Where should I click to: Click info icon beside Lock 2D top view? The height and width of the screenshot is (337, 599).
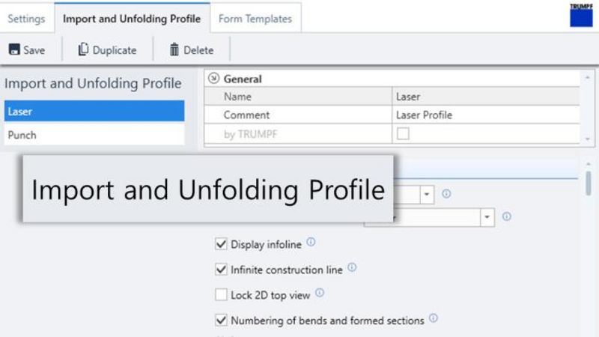click(x=320, y=294)
